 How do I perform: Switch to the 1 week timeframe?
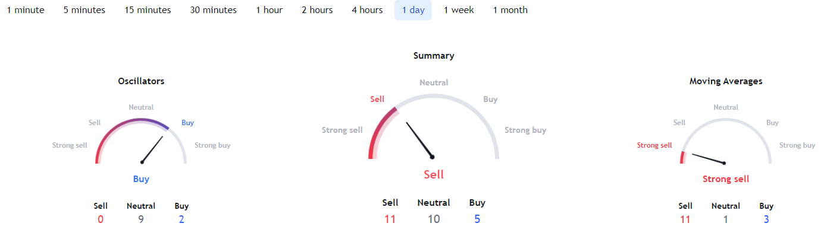pos(459,10)
